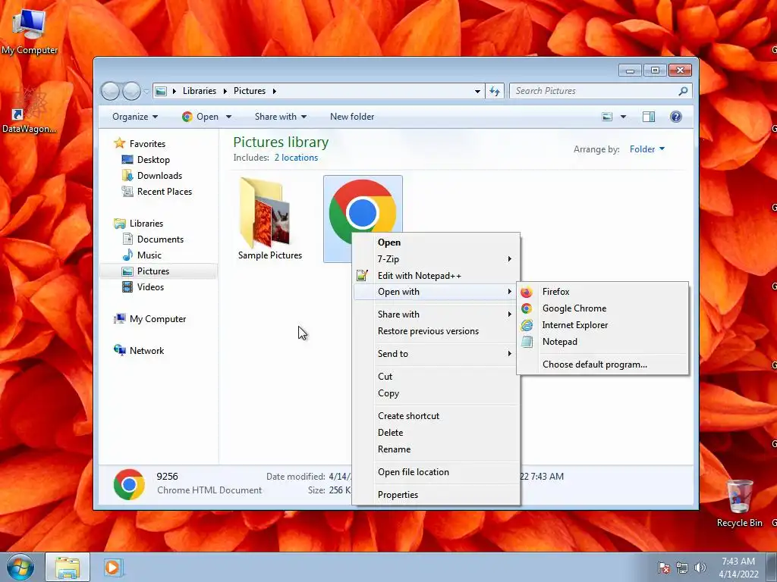
Task: Open Videos library
Action: tap(150, 287)
